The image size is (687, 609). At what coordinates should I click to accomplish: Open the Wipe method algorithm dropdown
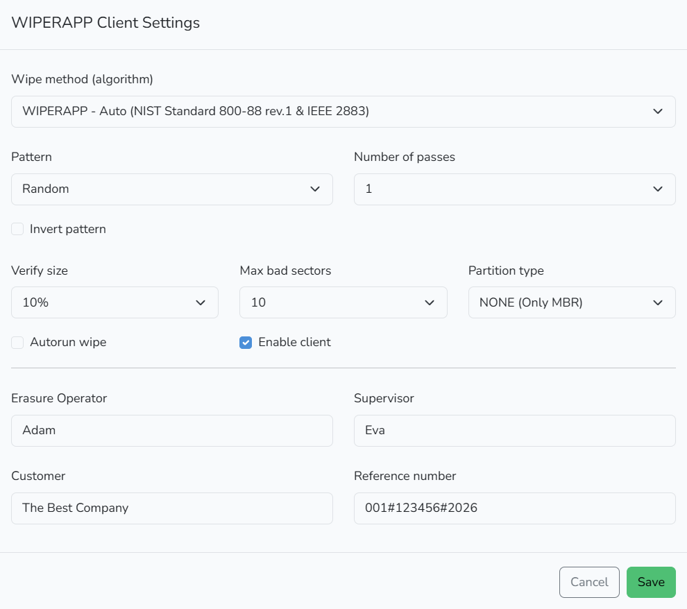(343, 112)
